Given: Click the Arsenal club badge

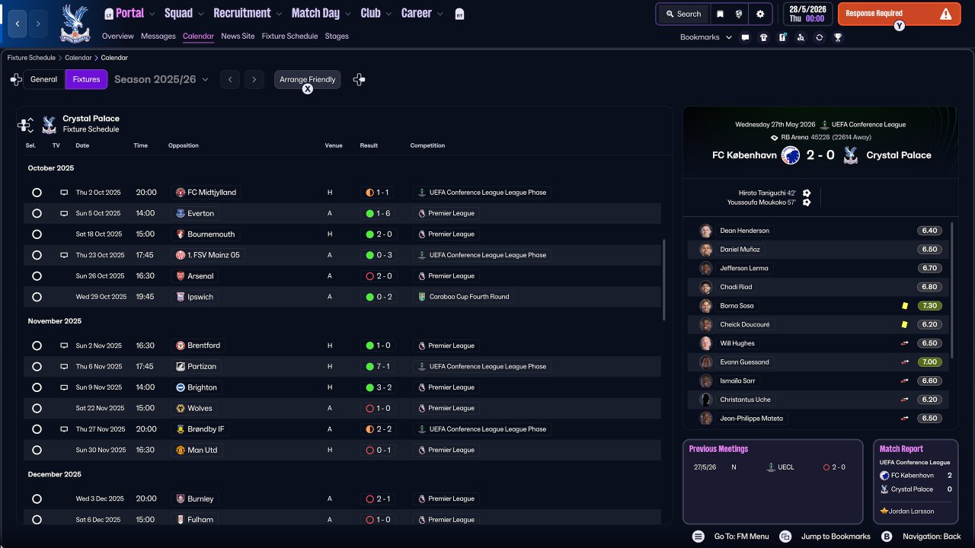Looking at the screenshot, I should pos(181,276).
